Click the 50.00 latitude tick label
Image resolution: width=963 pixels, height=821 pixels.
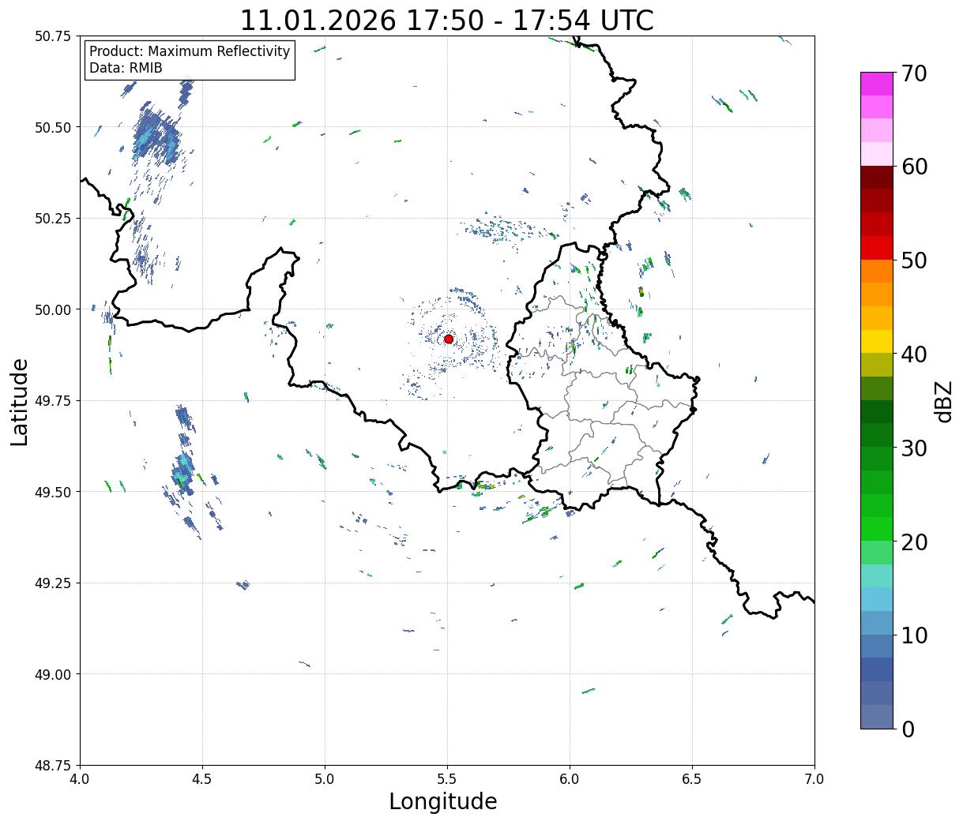[53, 309]
